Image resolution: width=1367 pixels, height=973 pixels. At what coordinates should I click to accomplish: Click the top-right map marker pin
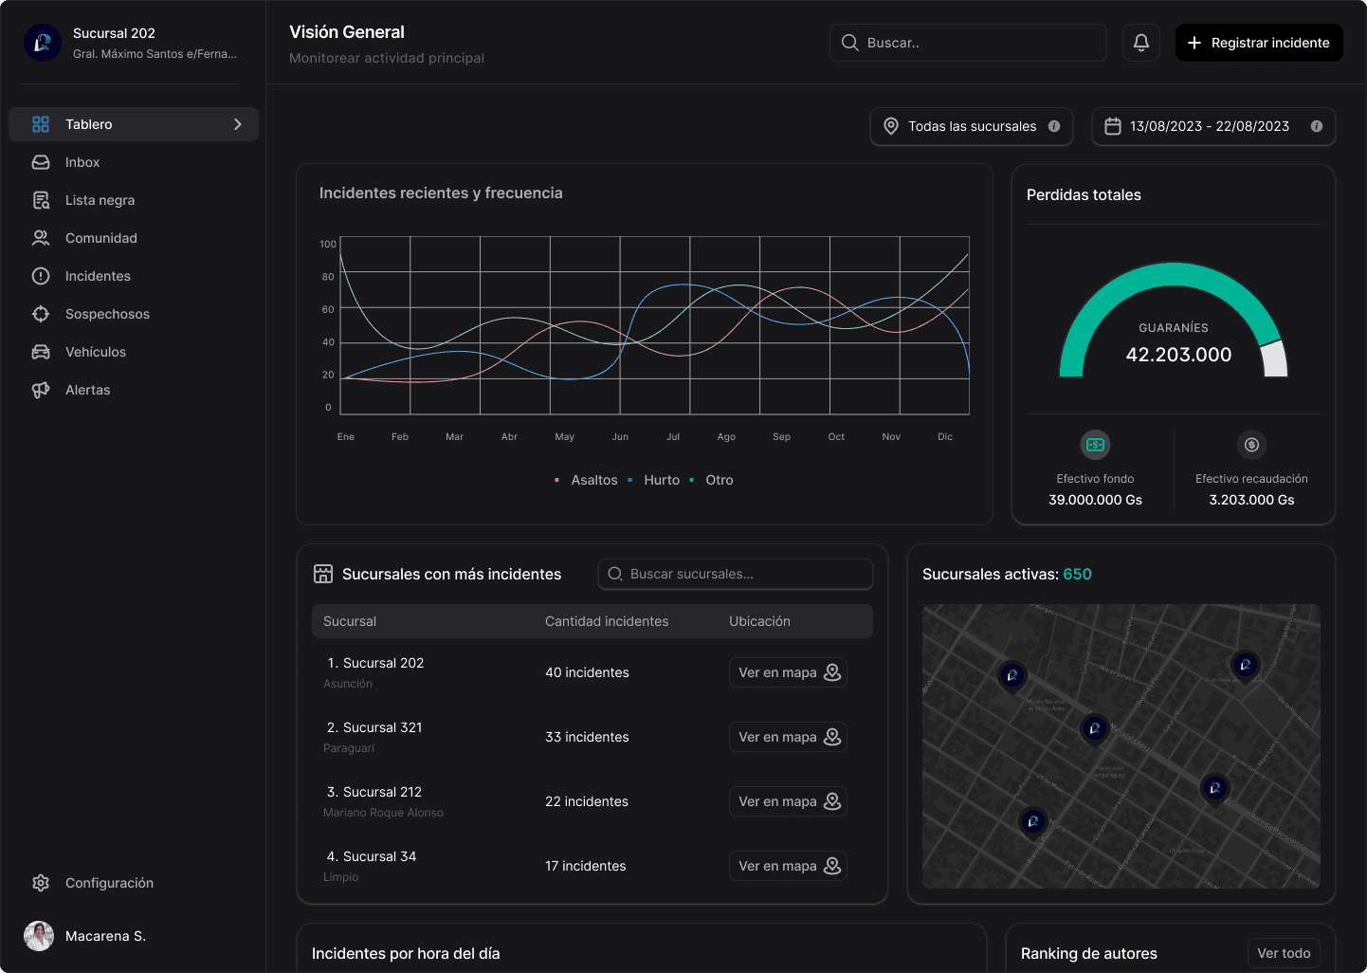1245,666
